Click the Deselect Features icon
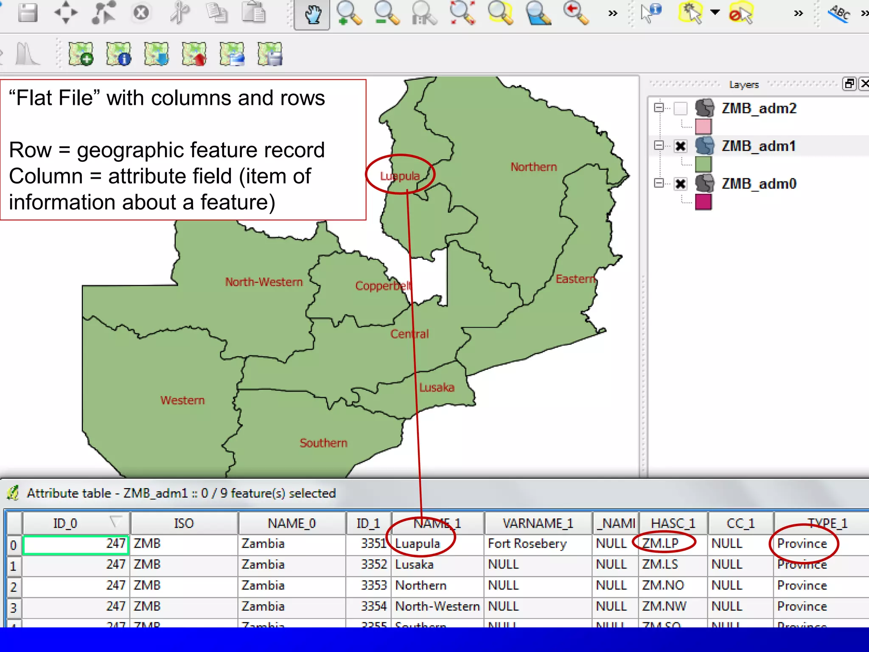Screen dimensions: 869x652 pyautogui.click(x=741, y=13)
